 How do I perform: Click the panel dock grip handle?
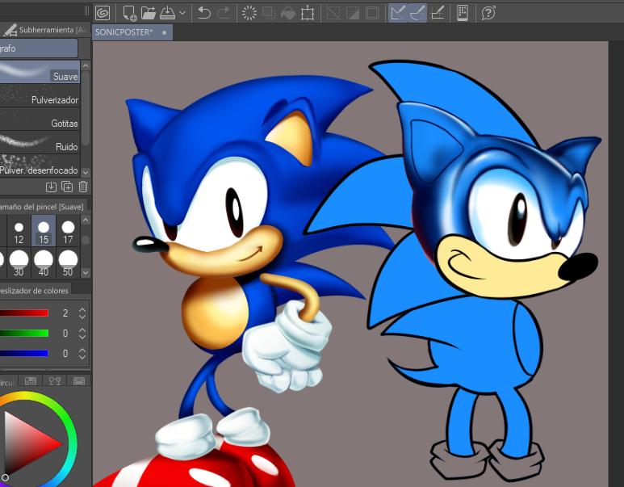[x=86, y=11]
